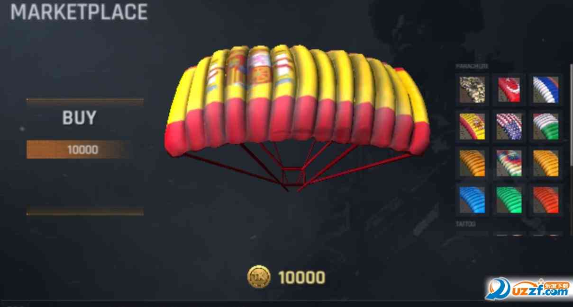Pick the tie-dye multicolor parachute skin
The image size is (573, 307).
(509, 163)
